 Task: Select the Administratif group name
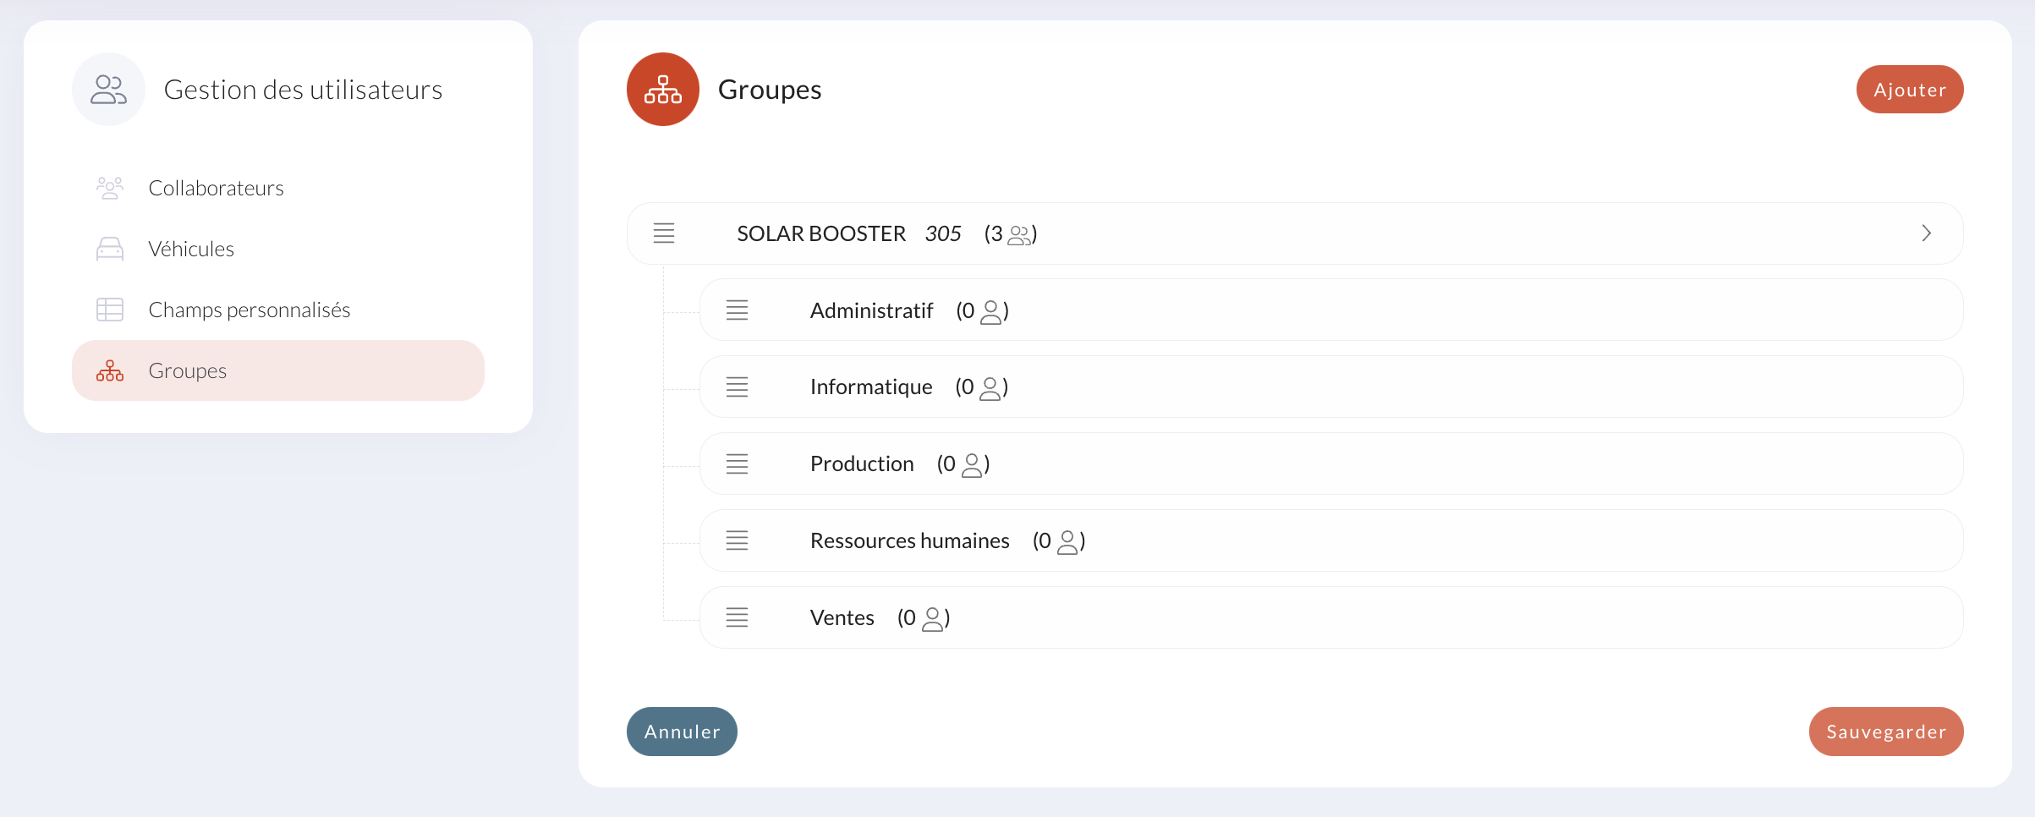[x=871, y=310]
